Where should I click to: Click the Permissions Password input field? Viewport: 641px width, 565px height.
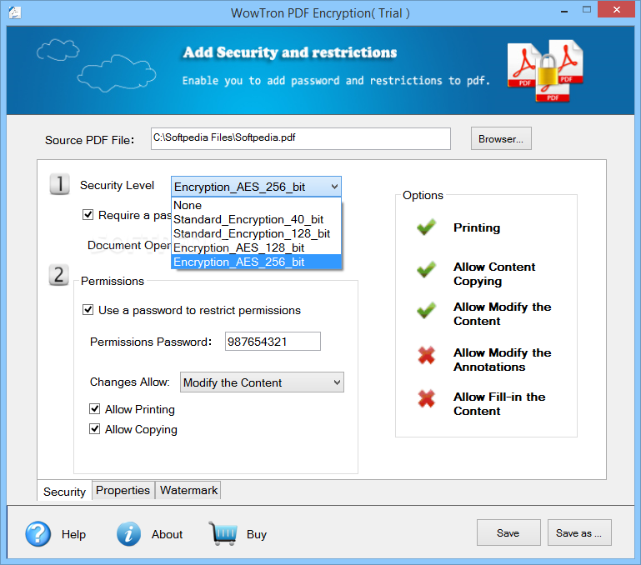point(273,342)
